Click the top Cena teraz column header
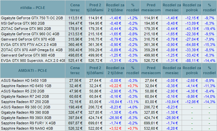 pyautogui.click(x=75, y=8)
